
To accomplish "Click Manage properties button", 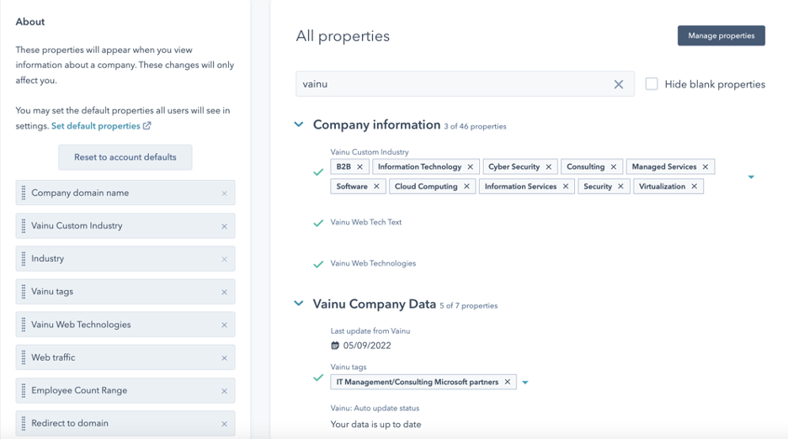I will click(721, 35).
